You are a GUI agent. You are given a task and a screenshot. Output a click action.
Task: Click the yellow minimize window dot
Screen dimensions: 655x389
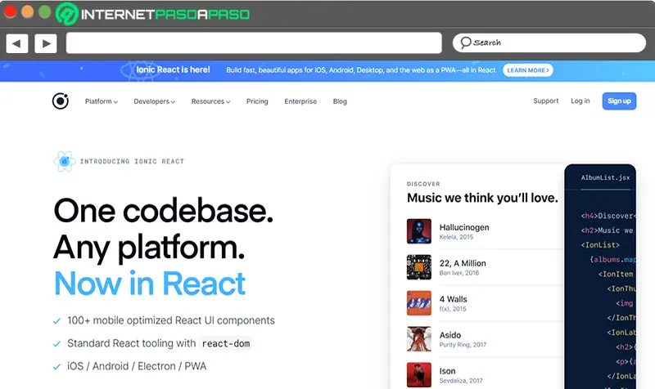click(27, 11)
